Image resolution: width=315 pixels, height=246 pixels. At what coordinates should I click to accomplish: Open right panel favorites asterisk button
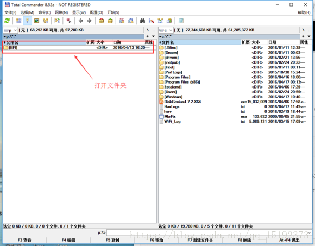(303, 36)
